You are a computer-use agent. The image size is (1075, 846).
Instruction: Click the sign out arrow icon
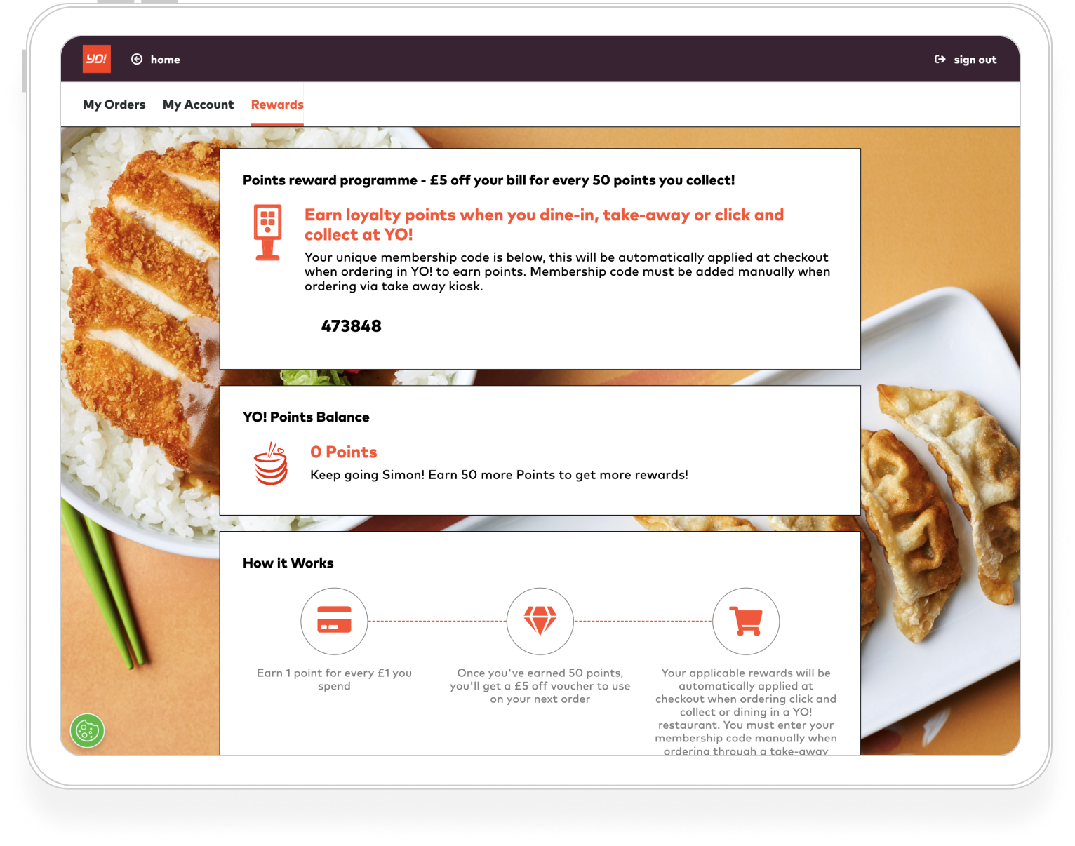coord(940,60)
